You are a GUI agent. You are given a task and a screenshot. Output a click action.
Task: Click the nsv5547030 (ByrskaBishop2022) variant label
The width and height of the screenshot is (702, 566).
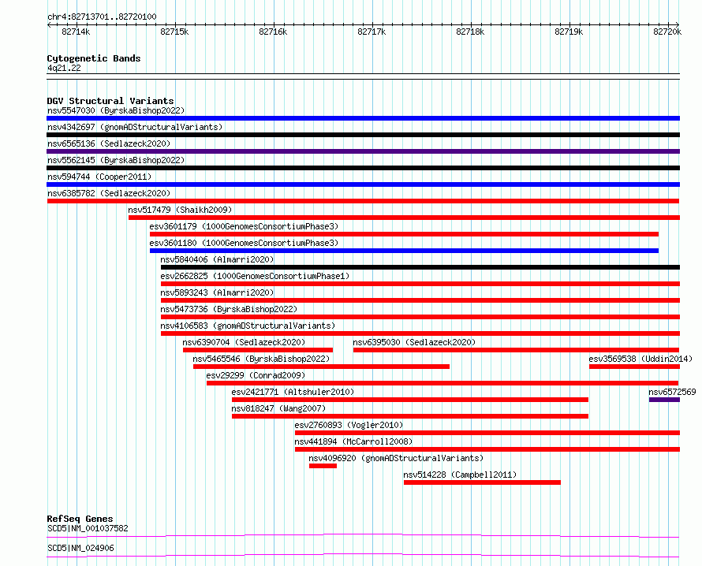pos(116,110)
